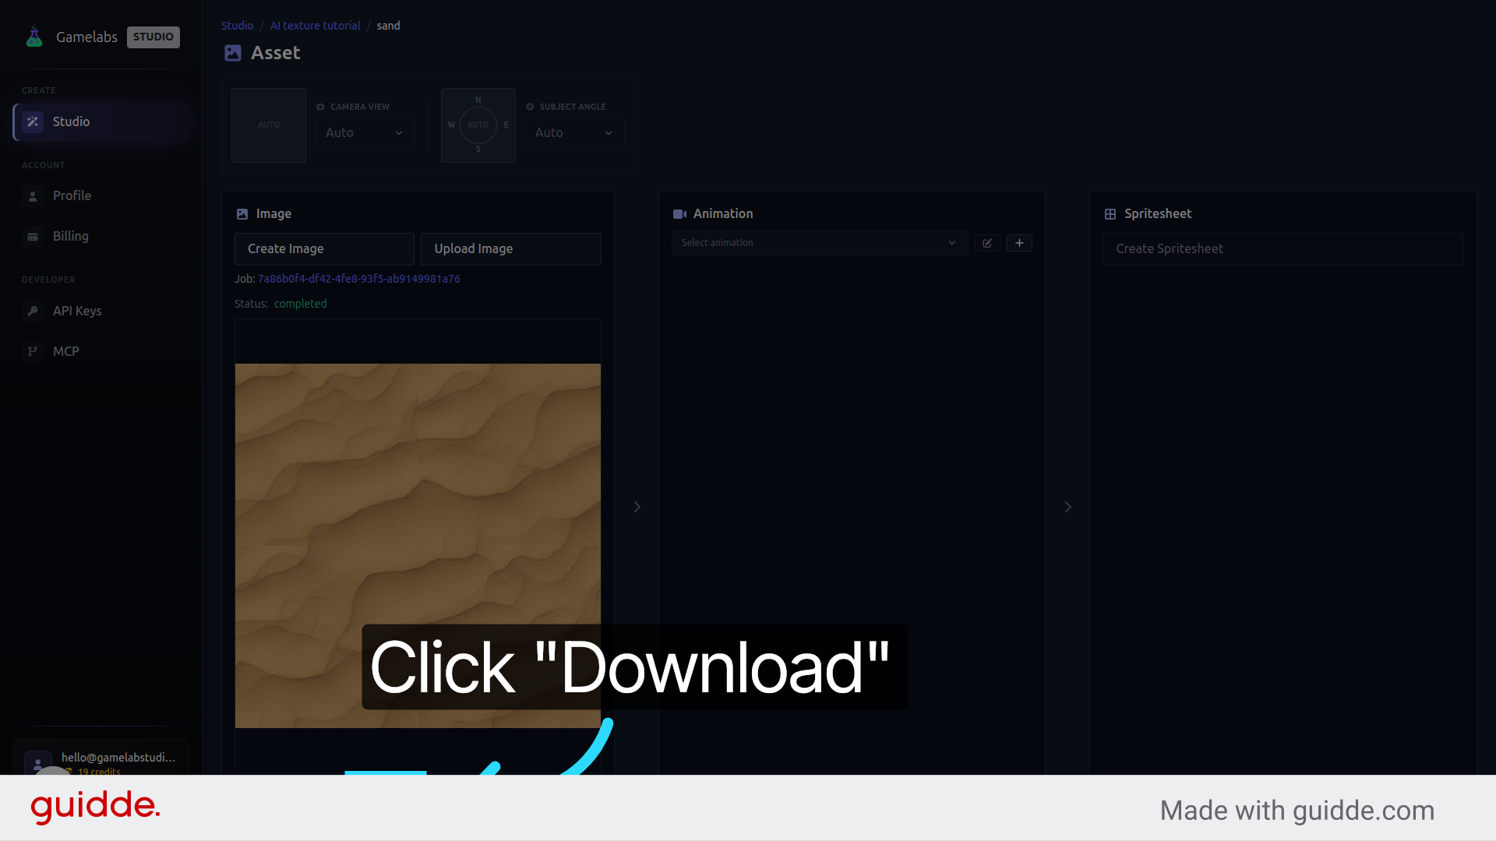Image resolution: width=1496 pixels, height=841 pixels.
Task: Click the Subject Angle label icon
Action: pyautogui.click(x=530, y=107)
